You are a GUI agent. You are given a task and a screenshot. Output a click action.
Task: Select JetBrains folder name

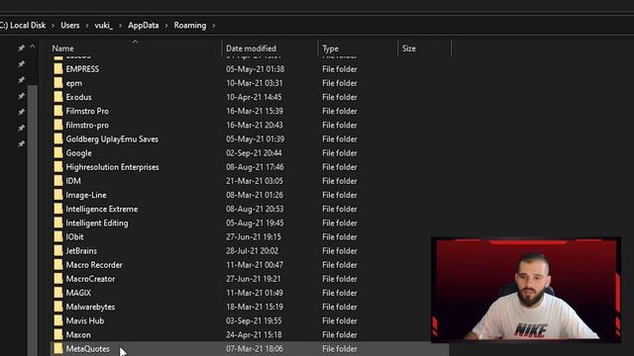pyautogui.click(x=81, y=251)
